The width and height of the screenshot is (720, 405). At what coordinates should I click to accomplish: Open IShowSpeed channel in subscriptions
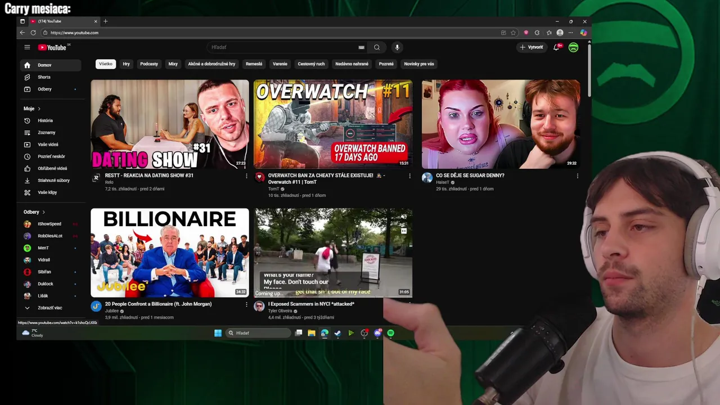point(51,224)
